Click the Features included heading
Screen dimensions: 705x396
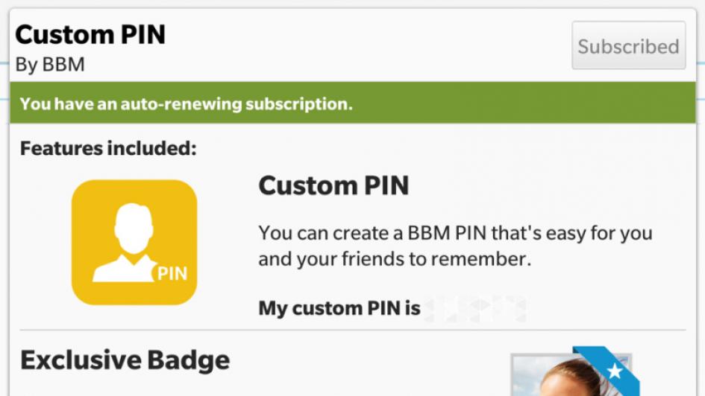click(108, 148)
